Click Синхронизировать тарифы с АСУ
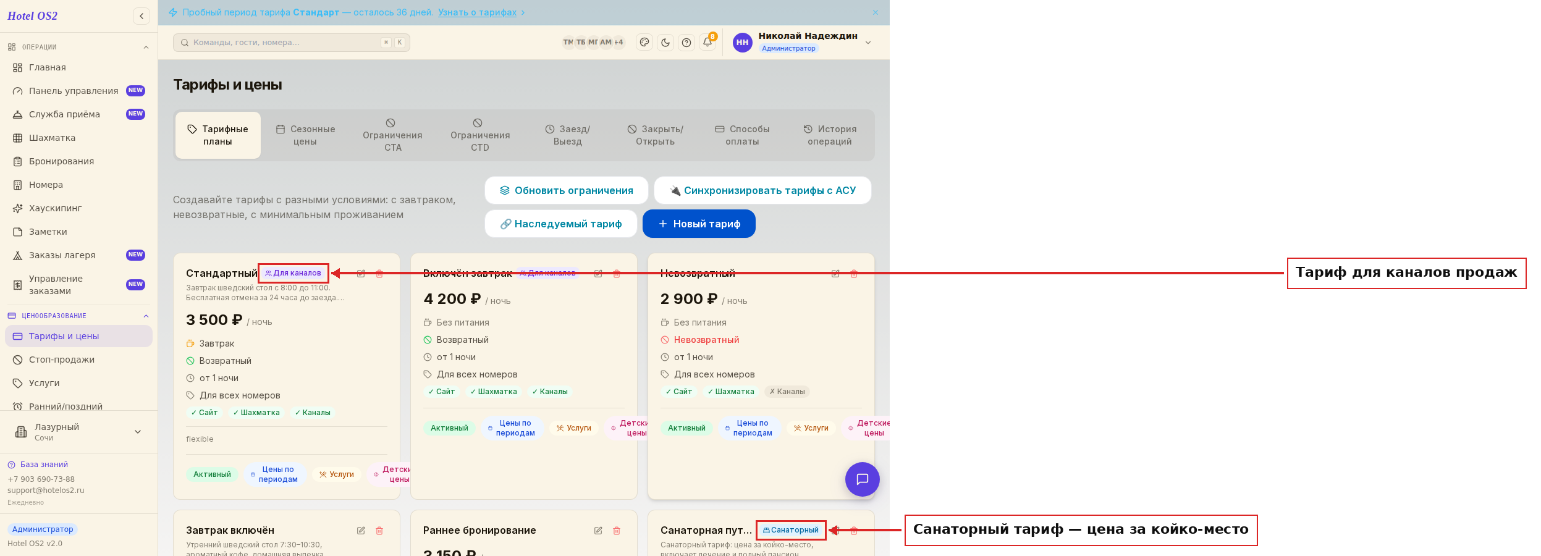 (763, 190)
